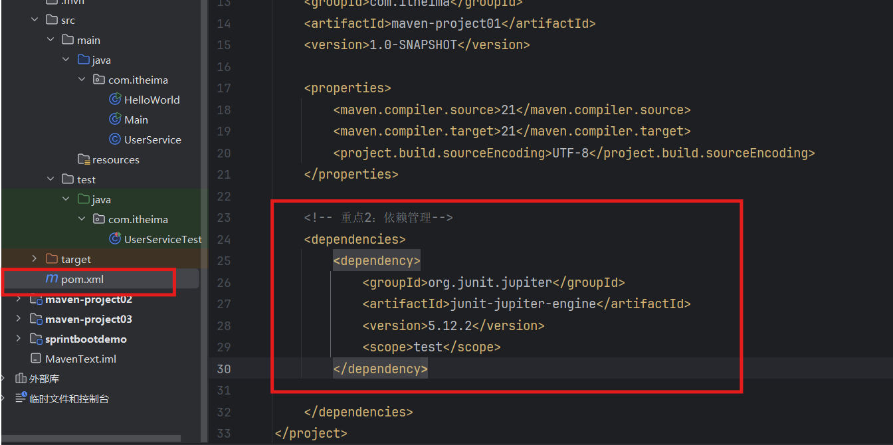Screen dimensions: 893x445
Task: Click the maven-project03 module icon
Action: click(x=36, y=319)
